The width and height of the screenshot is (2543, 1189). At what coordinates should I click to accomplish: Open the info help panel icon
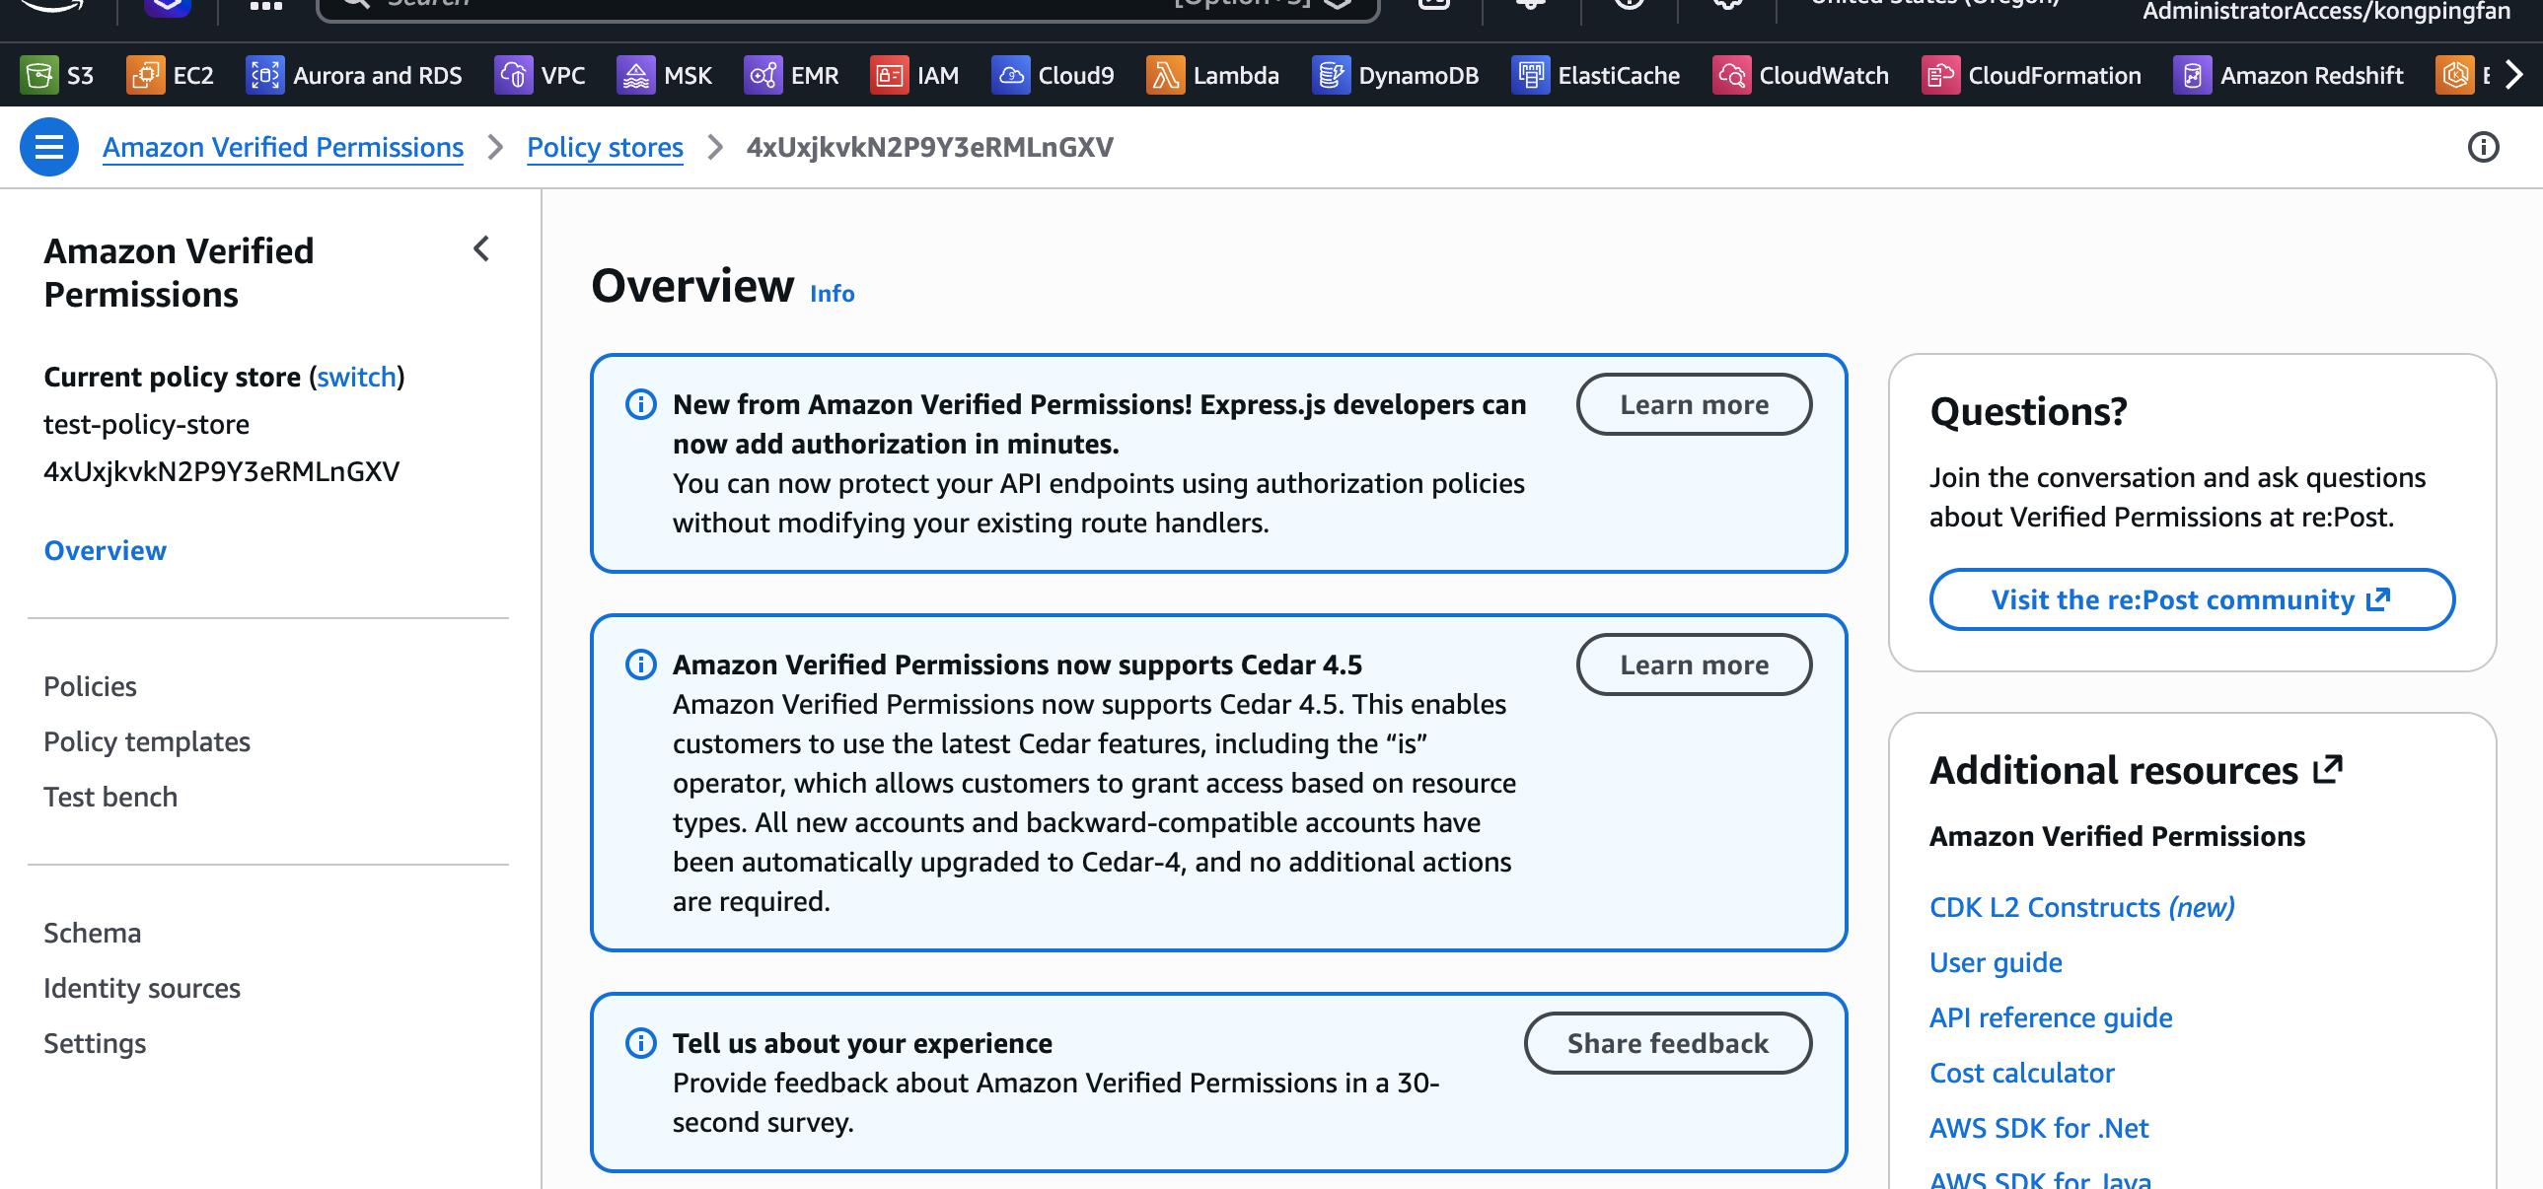pos(2483,147)
